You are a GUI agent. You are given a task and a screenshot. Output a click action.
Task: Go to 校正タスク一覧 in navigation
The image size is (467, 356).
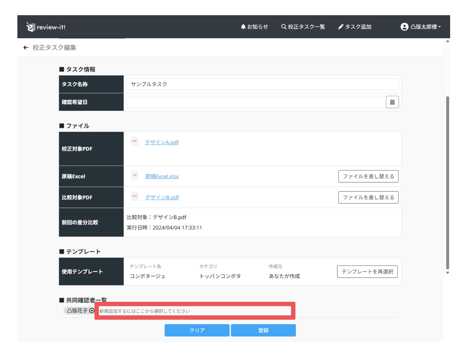(x=303, y=27)
